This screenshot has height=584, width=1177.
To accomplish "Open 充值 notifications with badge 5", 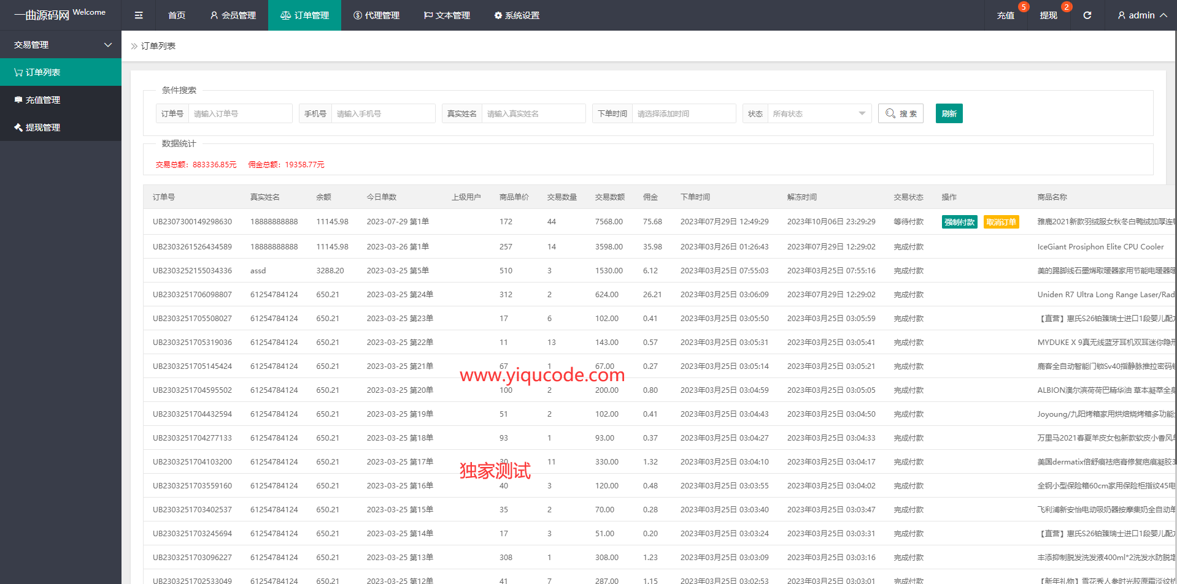I will (x=1006, y=15).
